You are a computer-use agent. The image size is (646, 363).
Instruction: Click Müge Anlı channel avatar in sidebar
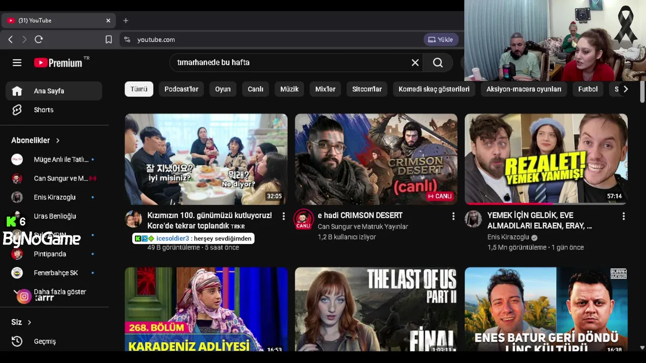pyautogui.click(x=17, y=159)
